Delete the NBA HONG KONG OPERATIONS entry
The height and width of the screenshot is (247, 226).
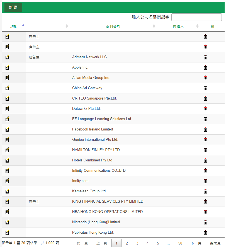(x=205, y=212)
